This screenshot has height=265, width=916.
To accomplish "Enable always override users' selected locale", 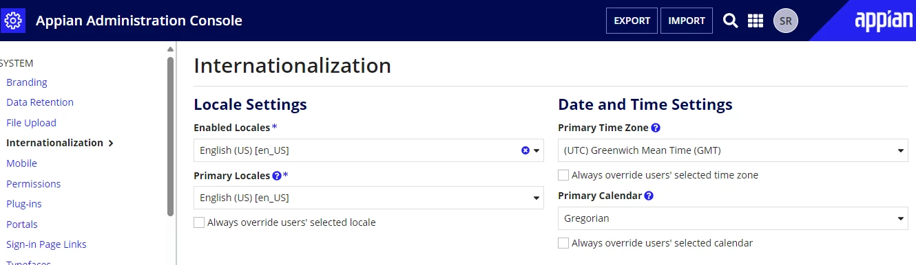I will [x=199, y=222].
